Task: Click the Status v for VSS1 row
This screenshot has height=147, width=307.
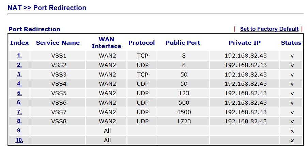Action: (292, 56)
